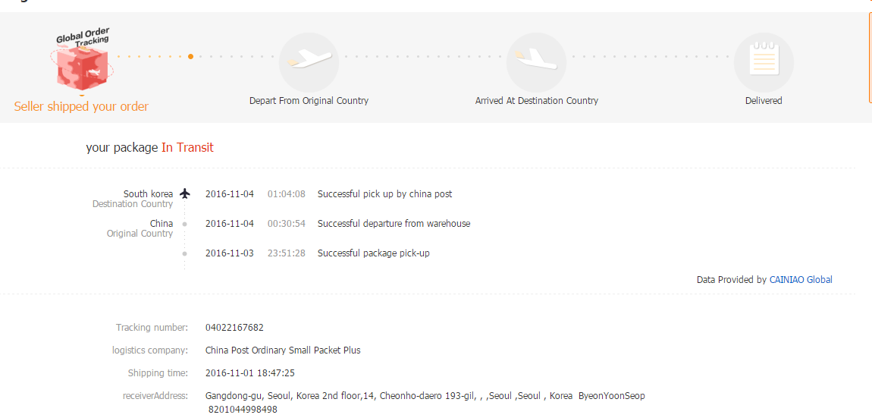Click Seller shipped your order label
The image size is (872, 418).
point(81,106)
